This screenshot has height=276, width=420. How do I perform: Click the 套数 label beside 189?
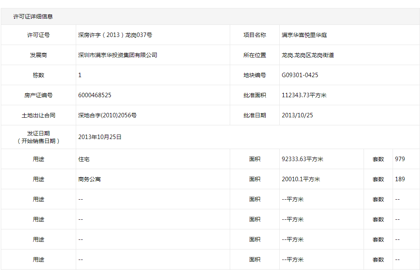378,179
